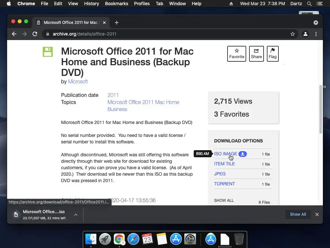Click the padlock site info icon
330x248 pixels.
tap(48, 34)
